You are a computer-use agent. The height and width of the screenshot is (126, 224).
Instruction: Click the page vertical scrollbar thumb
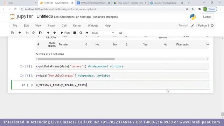pyautogui.click(x=223, y=114)
